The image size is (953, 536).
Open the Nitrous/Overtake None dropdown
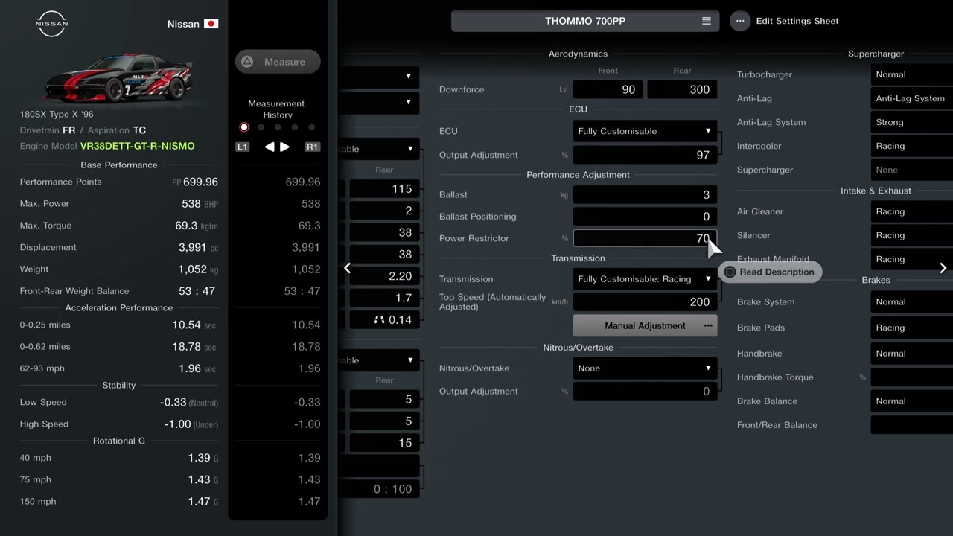coord(645,368)
